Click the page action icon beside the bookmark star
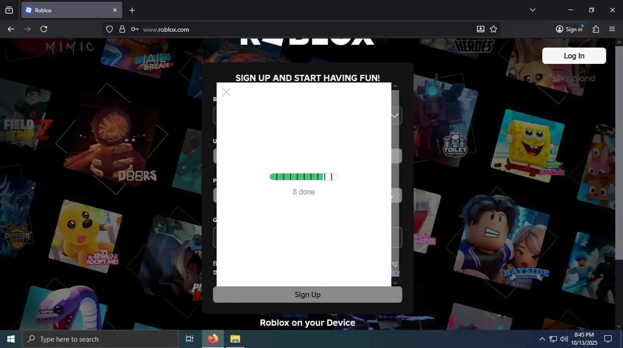This screenshot has width=623, height=348. tap(480, 29)
